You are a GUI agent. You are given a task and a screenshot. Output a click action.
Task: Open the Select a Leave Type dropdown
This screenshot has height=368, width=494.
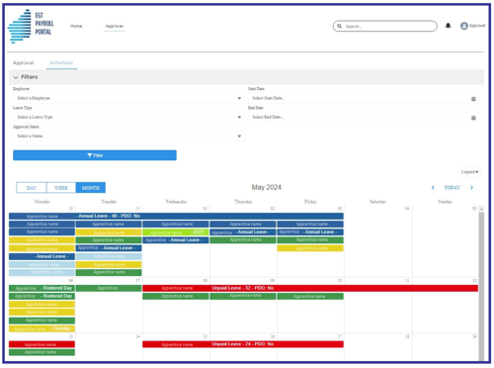click(x=128, y=117)
